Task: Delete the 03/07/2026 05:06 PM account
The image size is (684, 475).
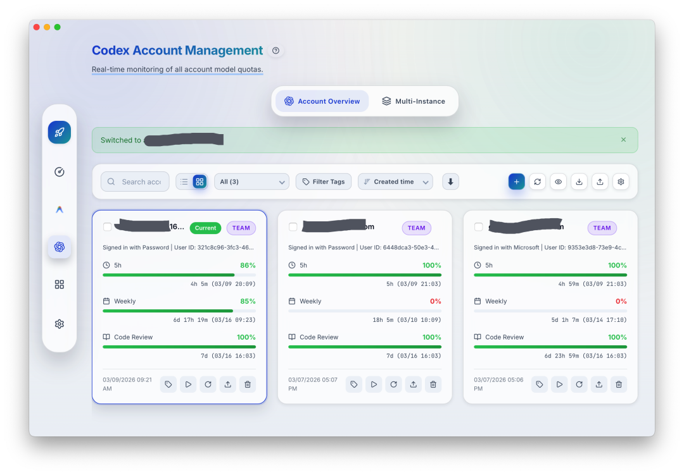Action: (619, 385)
